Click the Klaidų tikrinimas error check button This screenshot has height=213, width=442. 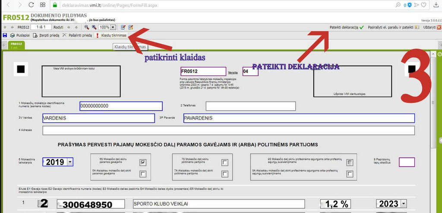[x=111, y=35]
